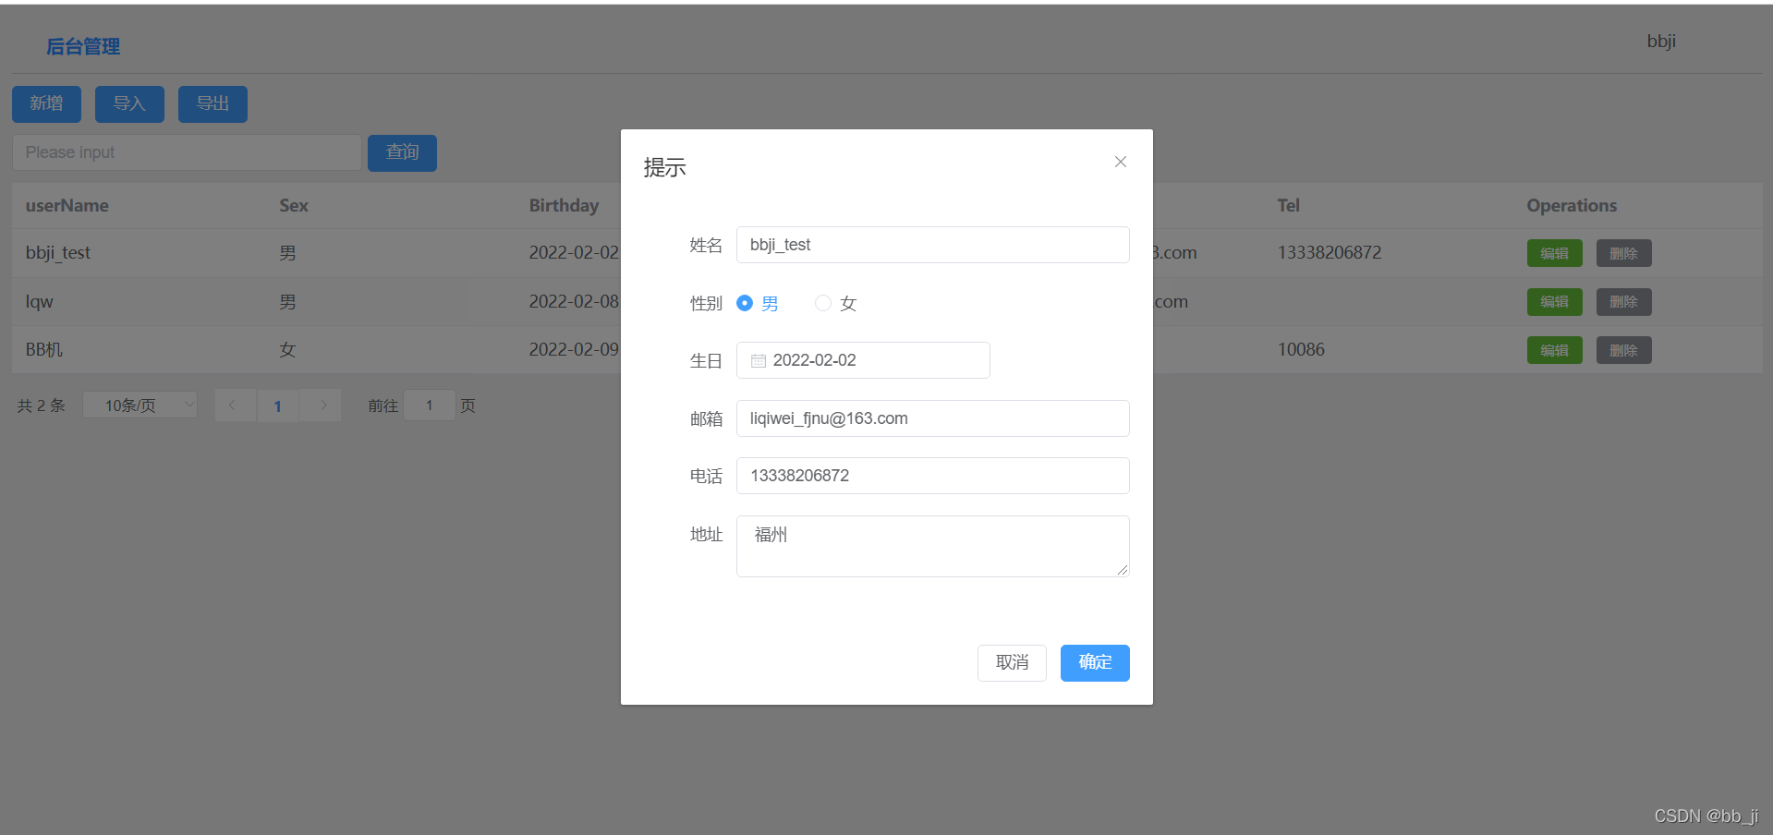
Task: Click the bbji user name in the header
Action: pos(1661,41)
